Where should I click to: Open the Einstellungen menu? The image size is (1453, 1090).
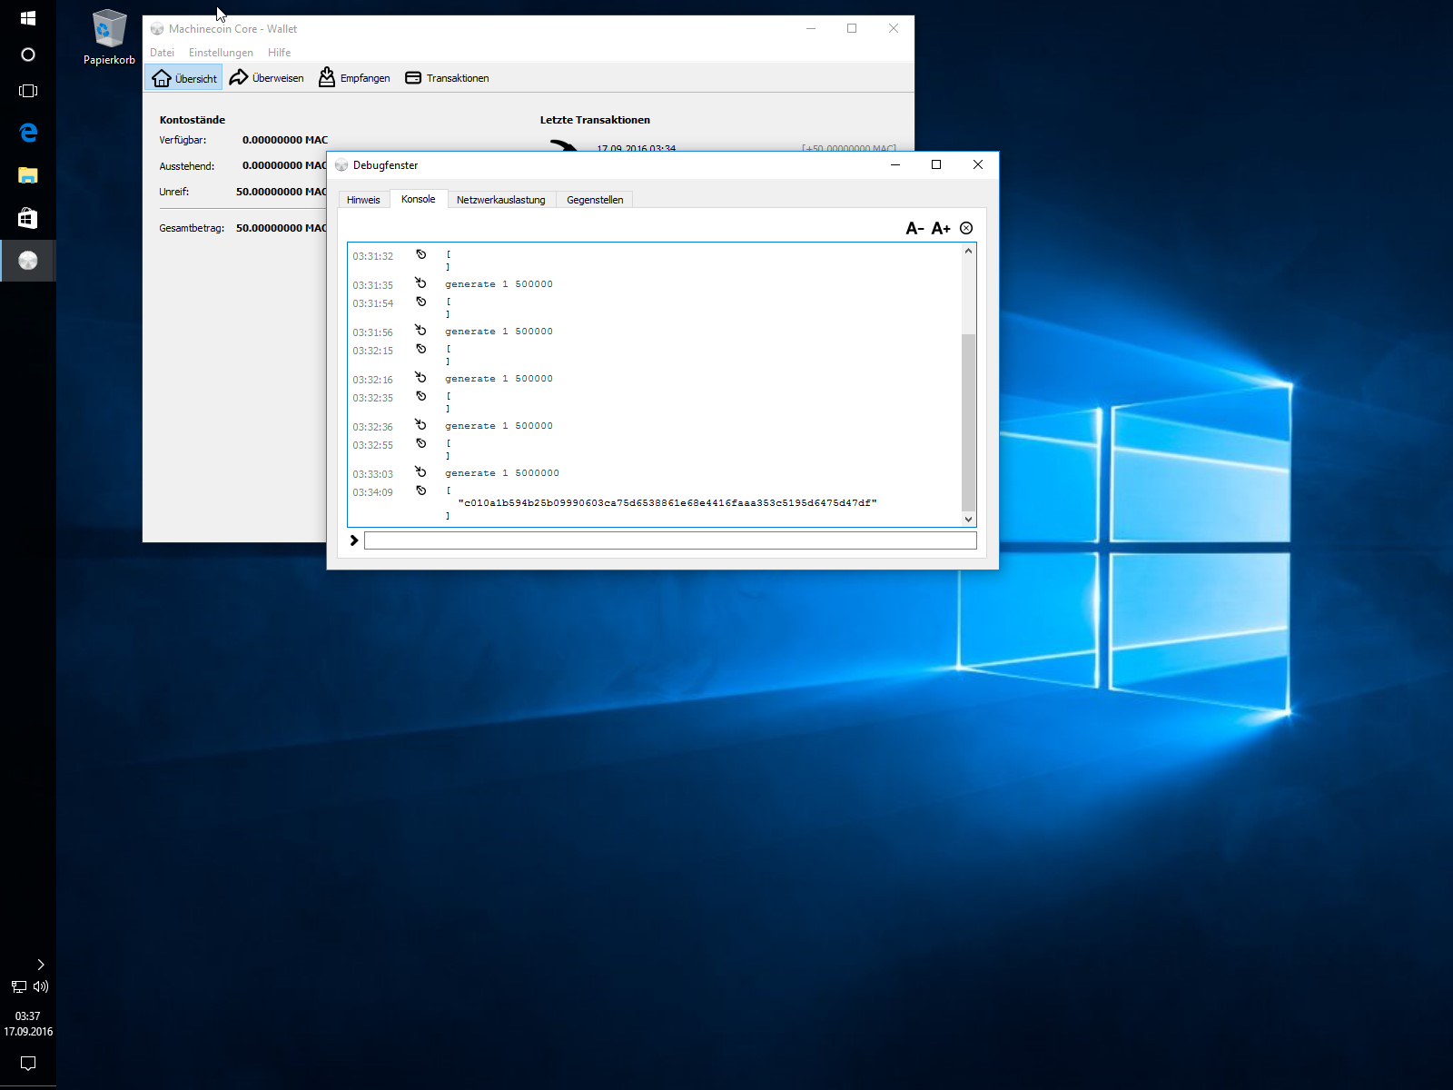(x=221, y=53)
